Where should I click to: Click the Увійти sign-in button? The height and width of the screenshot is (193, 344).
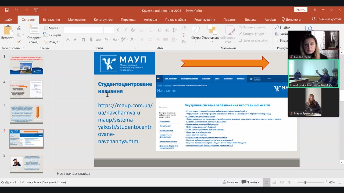tap(300, 10)
